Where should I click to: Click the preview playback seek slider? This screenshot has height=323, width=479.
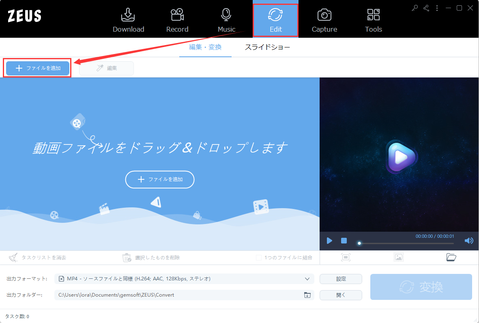[406, 243]
